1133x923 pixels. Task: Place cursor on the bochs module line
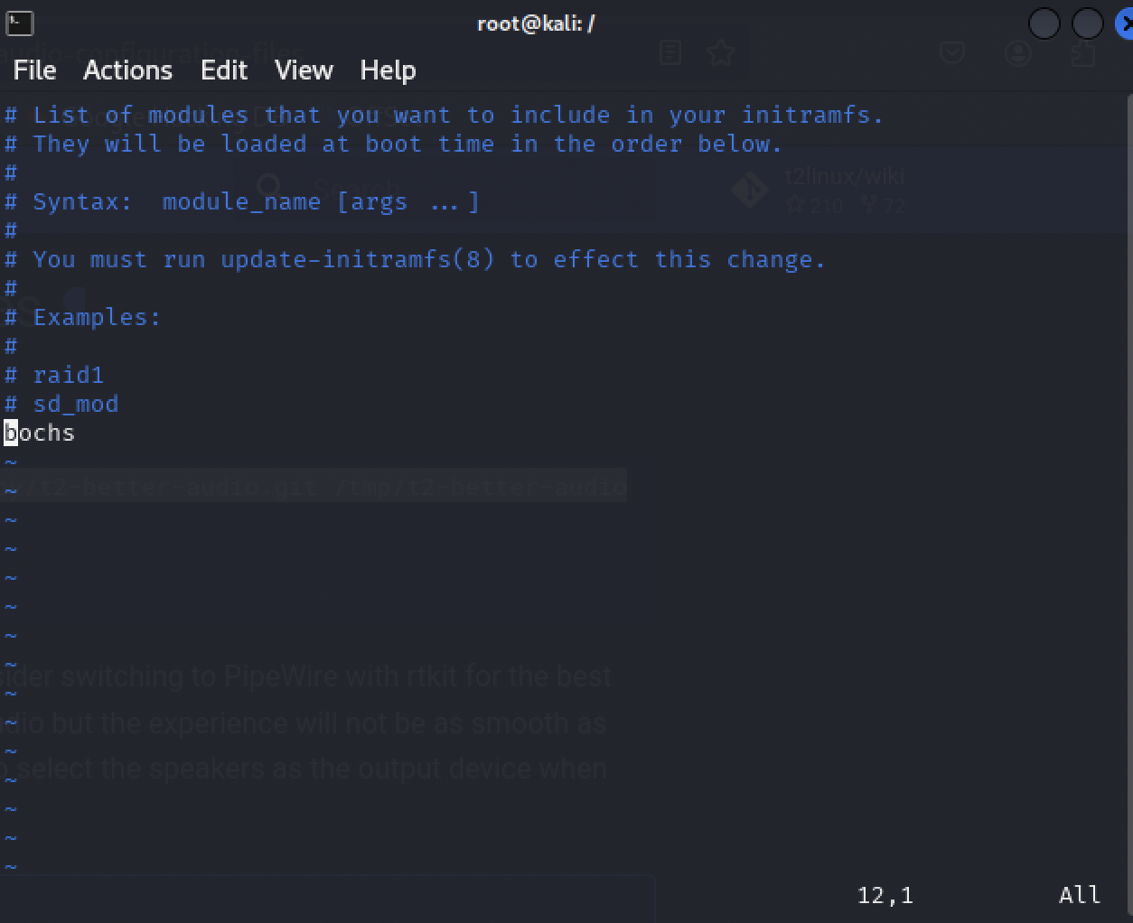coord(41,434)
